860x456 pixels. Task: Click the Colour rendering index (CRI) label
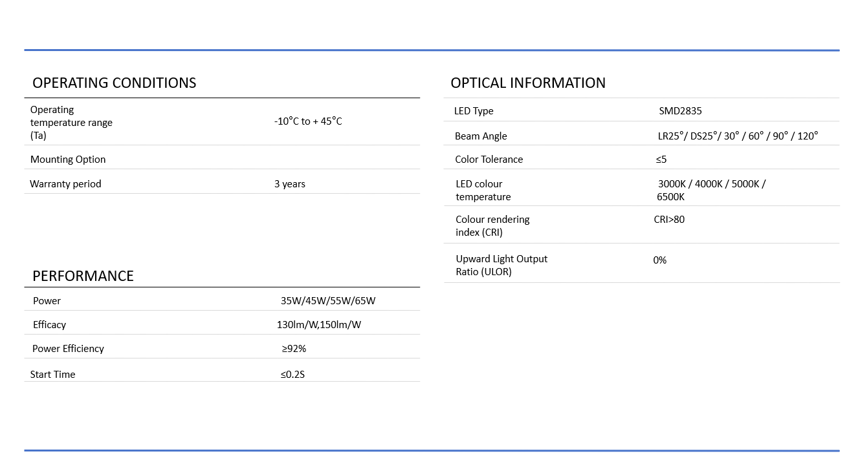click(492, 226)
